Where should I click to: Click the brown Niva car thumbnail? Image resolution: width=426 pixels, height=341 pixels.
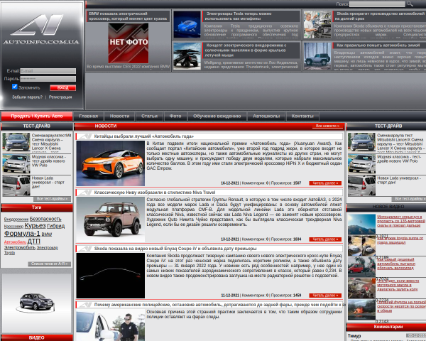pos(111,220)
